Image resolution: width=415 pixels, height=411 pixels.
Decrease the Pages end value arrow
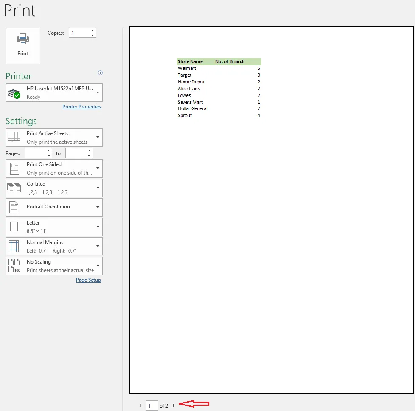pyautogui.click(x=90, y=156)
